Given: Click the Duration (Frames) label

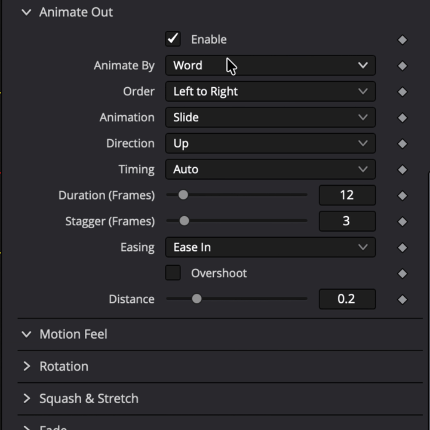Looking at the screenshot, I should (x=107, y=195).
